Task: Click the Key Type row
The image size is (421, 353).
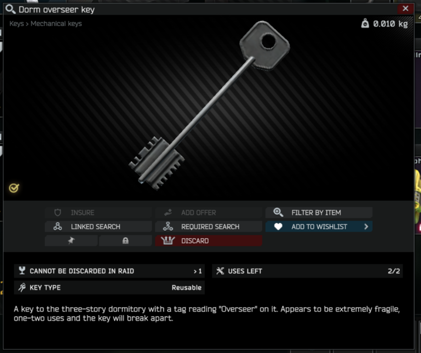Action: [x=109, y=287]
